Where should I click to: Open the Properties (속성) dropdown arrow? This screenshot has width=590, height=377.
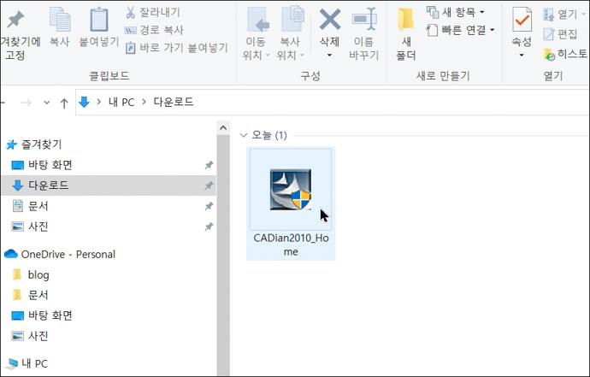click(522, 56)
